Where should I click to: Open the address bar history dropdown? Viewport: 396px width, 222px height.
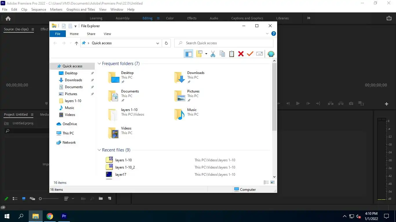point(158,43)
